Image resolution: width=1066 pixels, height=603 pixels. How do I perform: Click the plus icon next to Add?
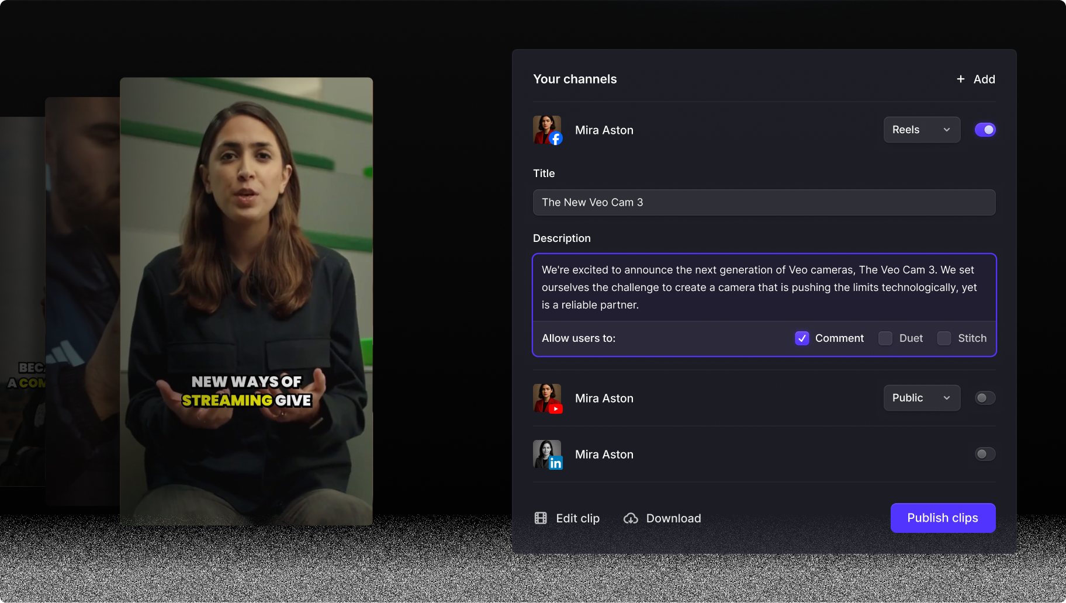[960, 79]
